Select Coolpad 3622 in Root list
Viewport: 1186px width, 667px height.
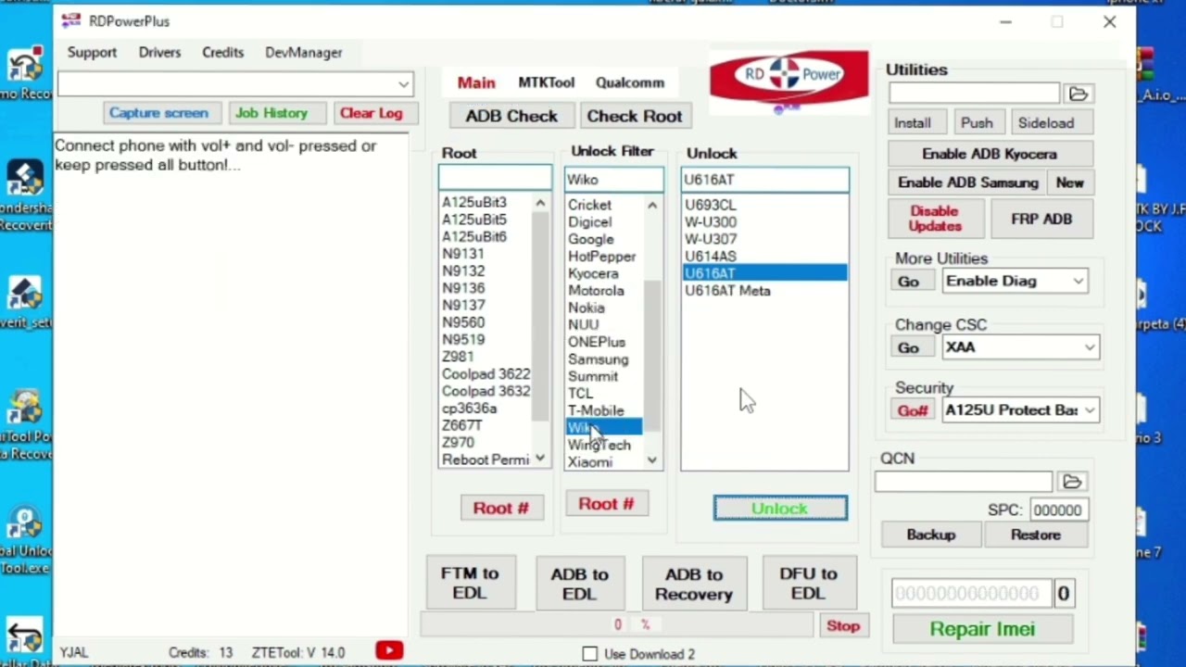486,374
